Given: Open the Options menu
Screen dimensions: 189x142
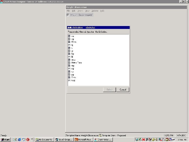Looking at the screenshot, I should (x=95, y=11).
